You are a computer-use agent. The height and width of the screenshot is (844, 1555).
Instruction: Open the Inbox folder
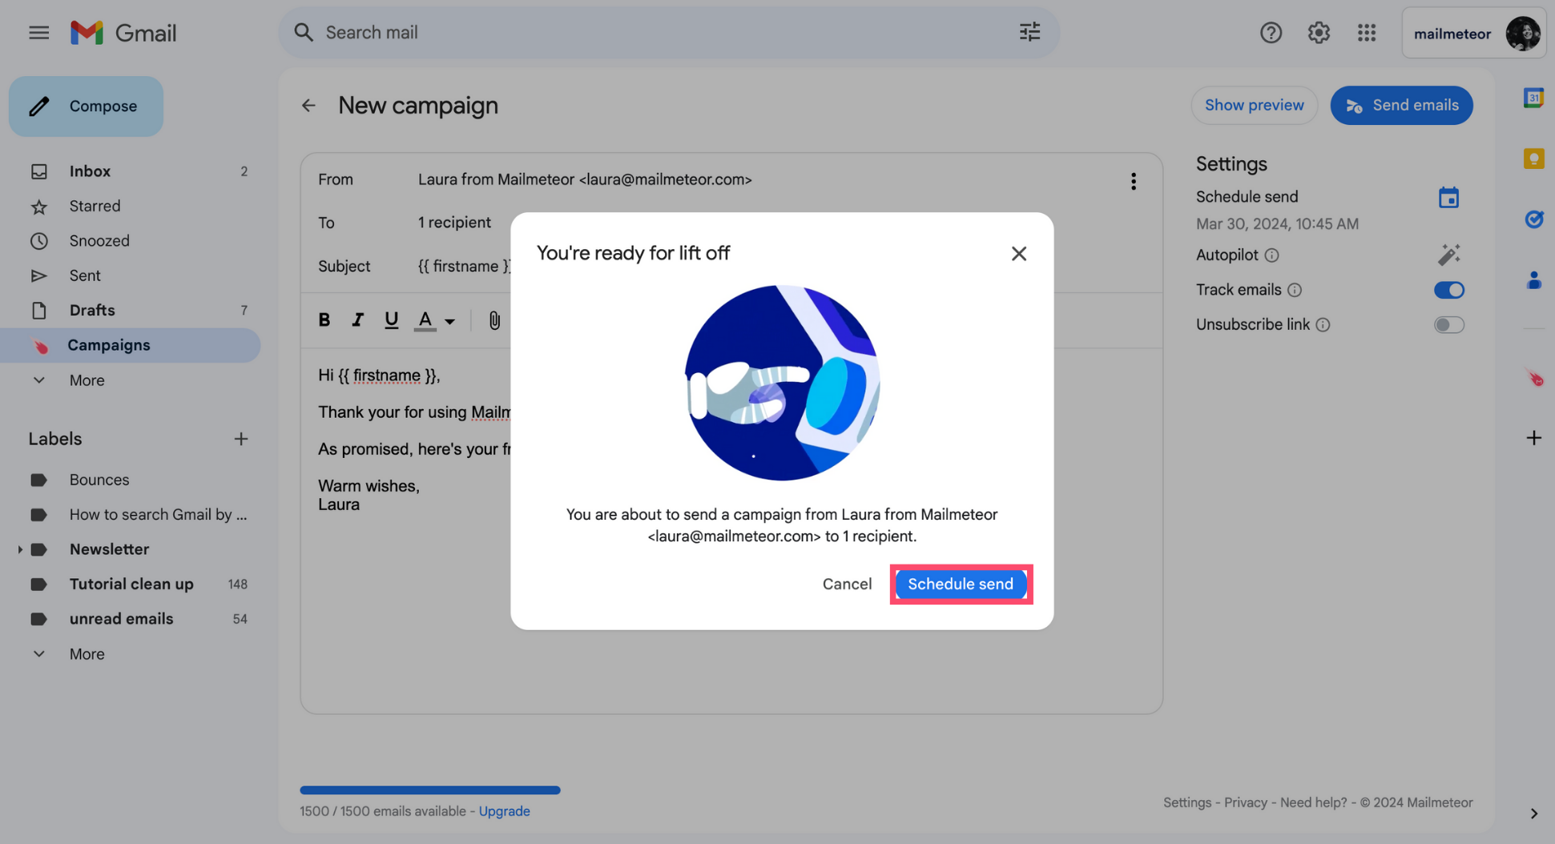[x=132, y=171]
